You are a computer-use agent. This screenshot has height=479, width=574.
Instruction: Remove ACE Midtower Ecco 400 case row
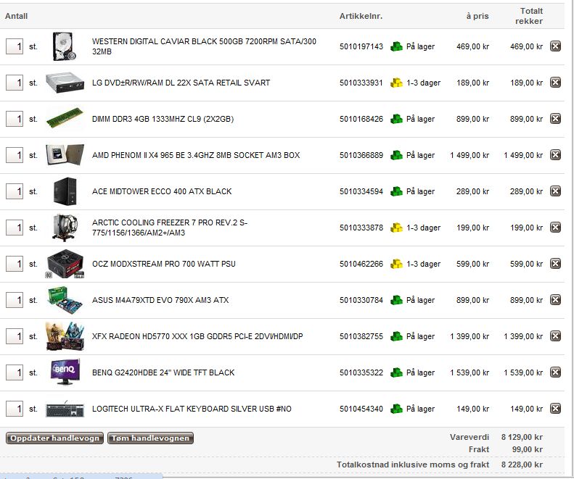point(555,191)
